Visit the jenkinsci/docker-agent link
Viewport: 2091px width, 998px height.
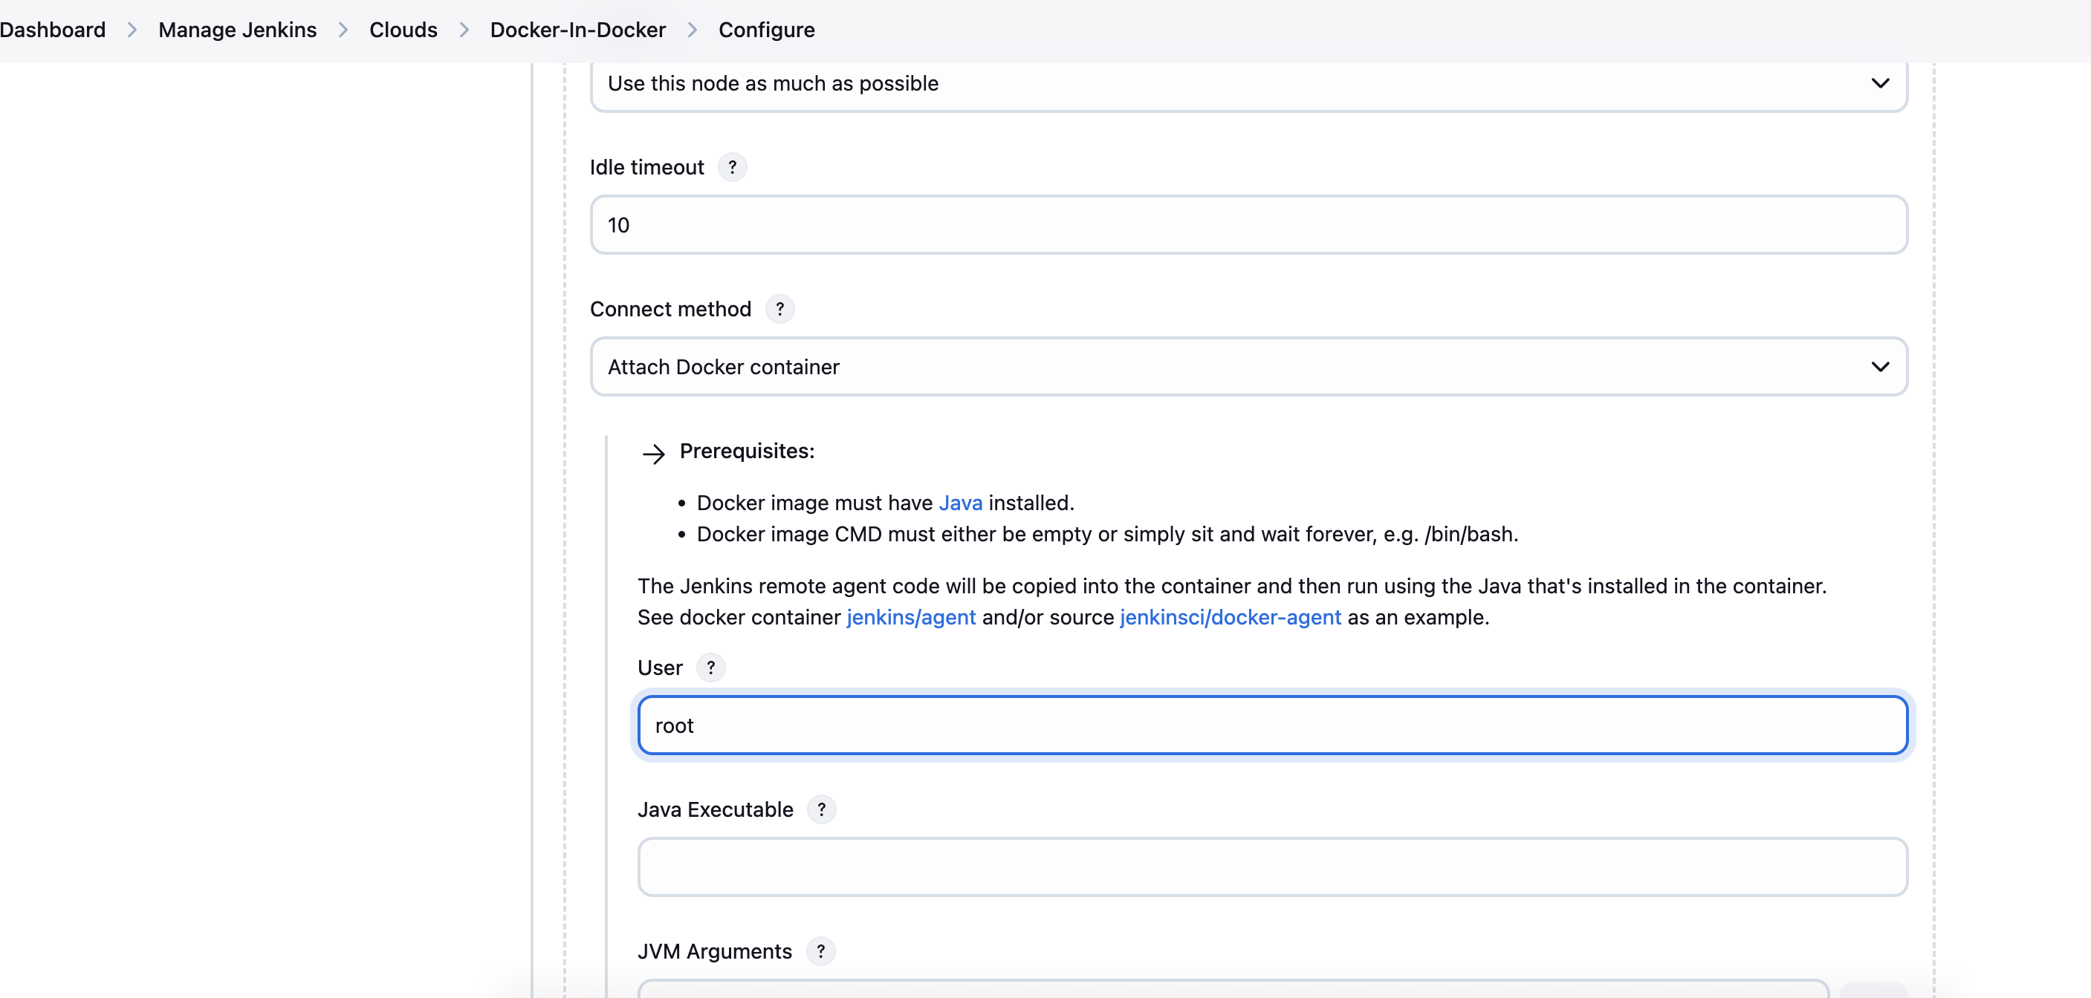[1230, 618]
